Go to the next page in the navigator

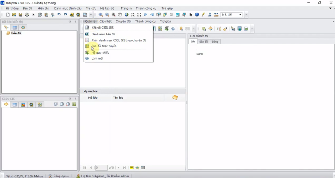118,167
